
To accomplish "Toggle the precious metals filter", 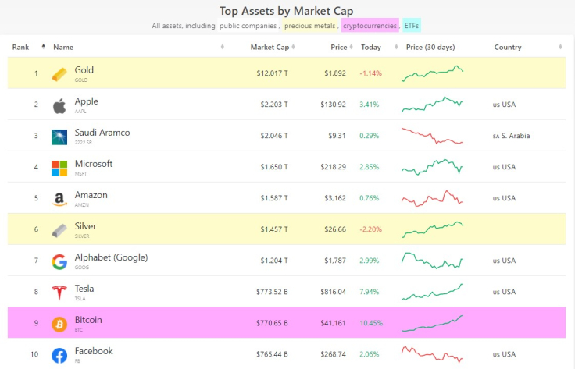I will tap(310, 26).
